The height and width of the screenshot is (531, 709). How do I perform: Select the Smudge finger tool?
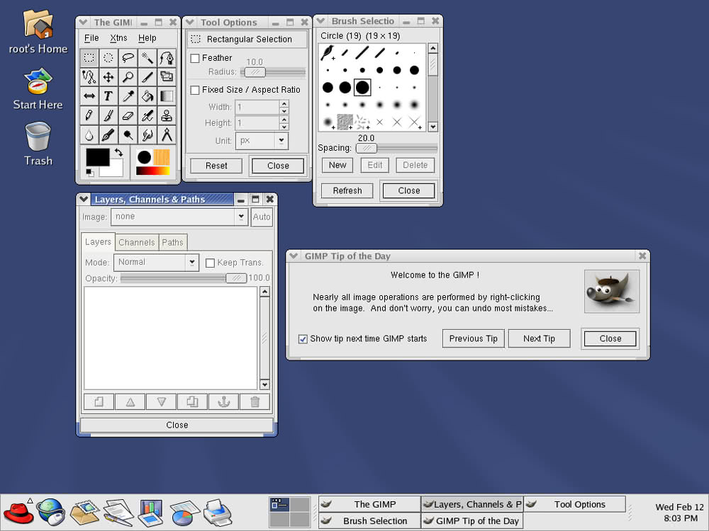coord(147,135)
